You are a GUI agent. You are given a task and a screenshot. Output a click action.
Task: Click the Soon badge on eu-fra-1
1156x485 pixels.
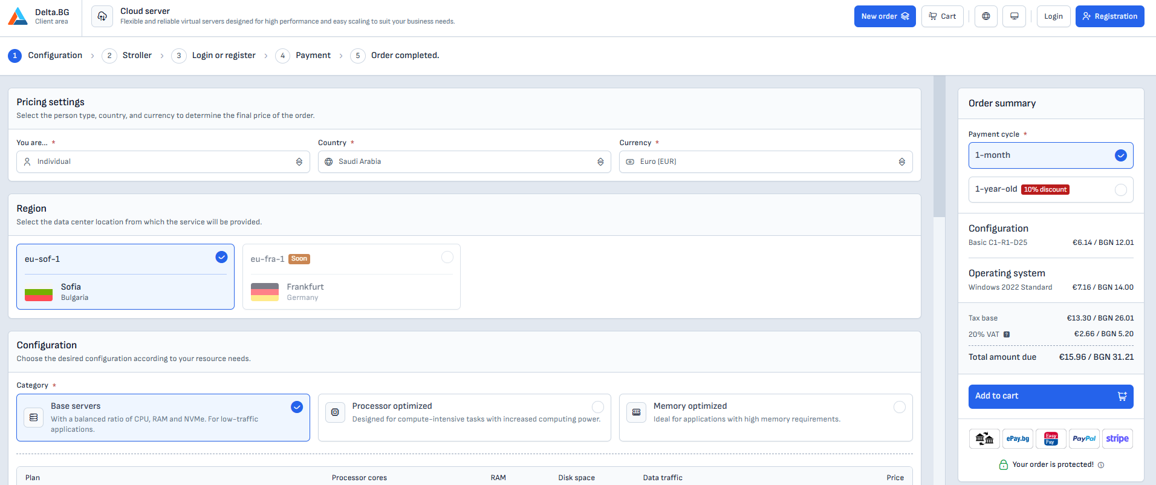[299, 259]
